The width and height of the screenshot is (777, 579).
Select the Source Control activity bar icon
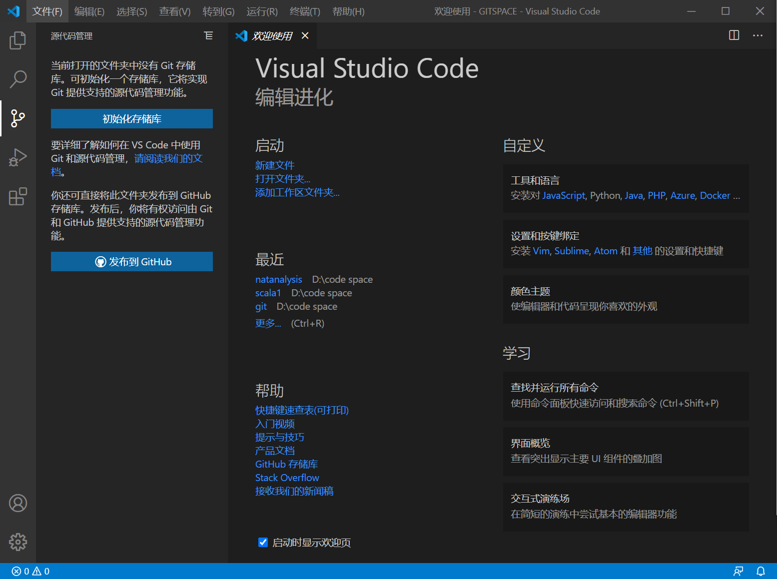pyautogui.click(x=18, y=118)
